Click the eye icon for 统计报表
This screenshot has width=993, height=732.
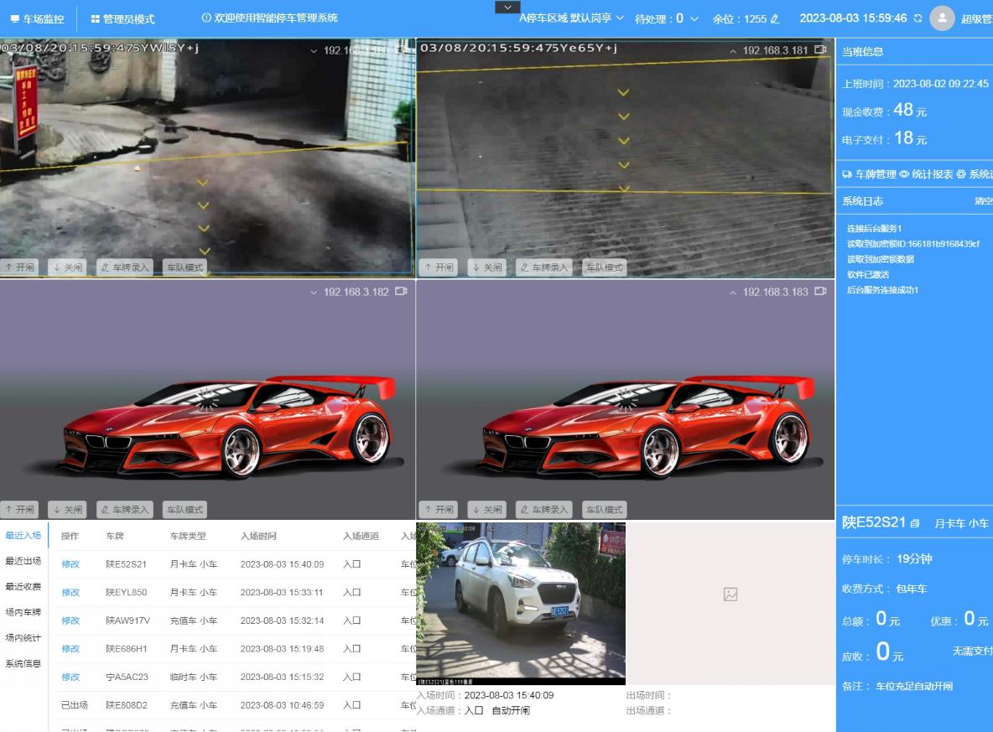(904, 174)
